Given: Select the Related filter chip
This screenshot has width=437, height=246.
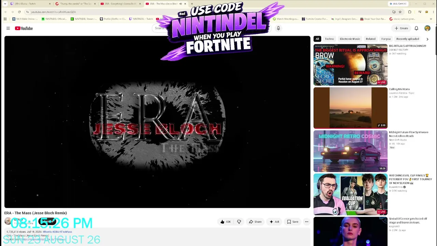Looking at the screenshot, I should click(370, 39).
